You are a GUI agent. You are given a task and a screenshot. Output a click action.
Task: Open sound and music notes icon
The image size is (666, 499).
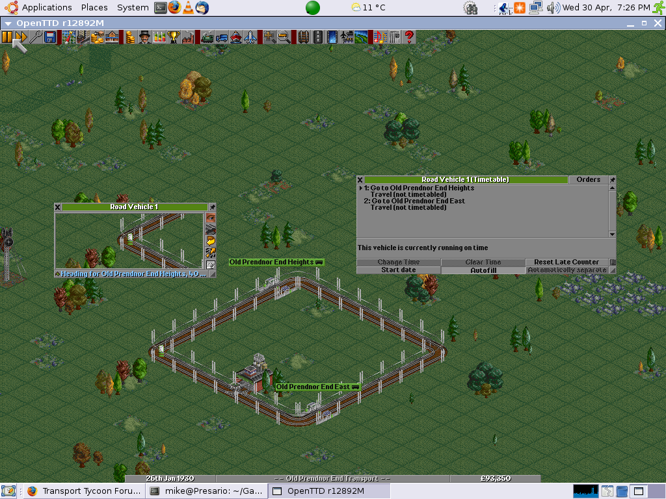click(x=380, y=37)
